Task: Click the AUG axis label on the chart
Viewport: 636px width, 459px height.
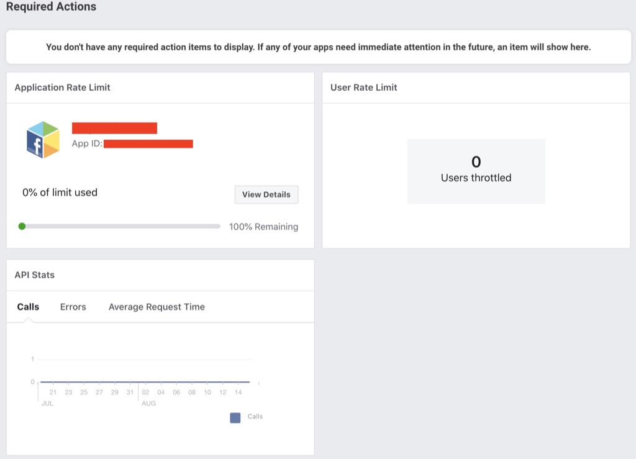Action: (148, 402)
